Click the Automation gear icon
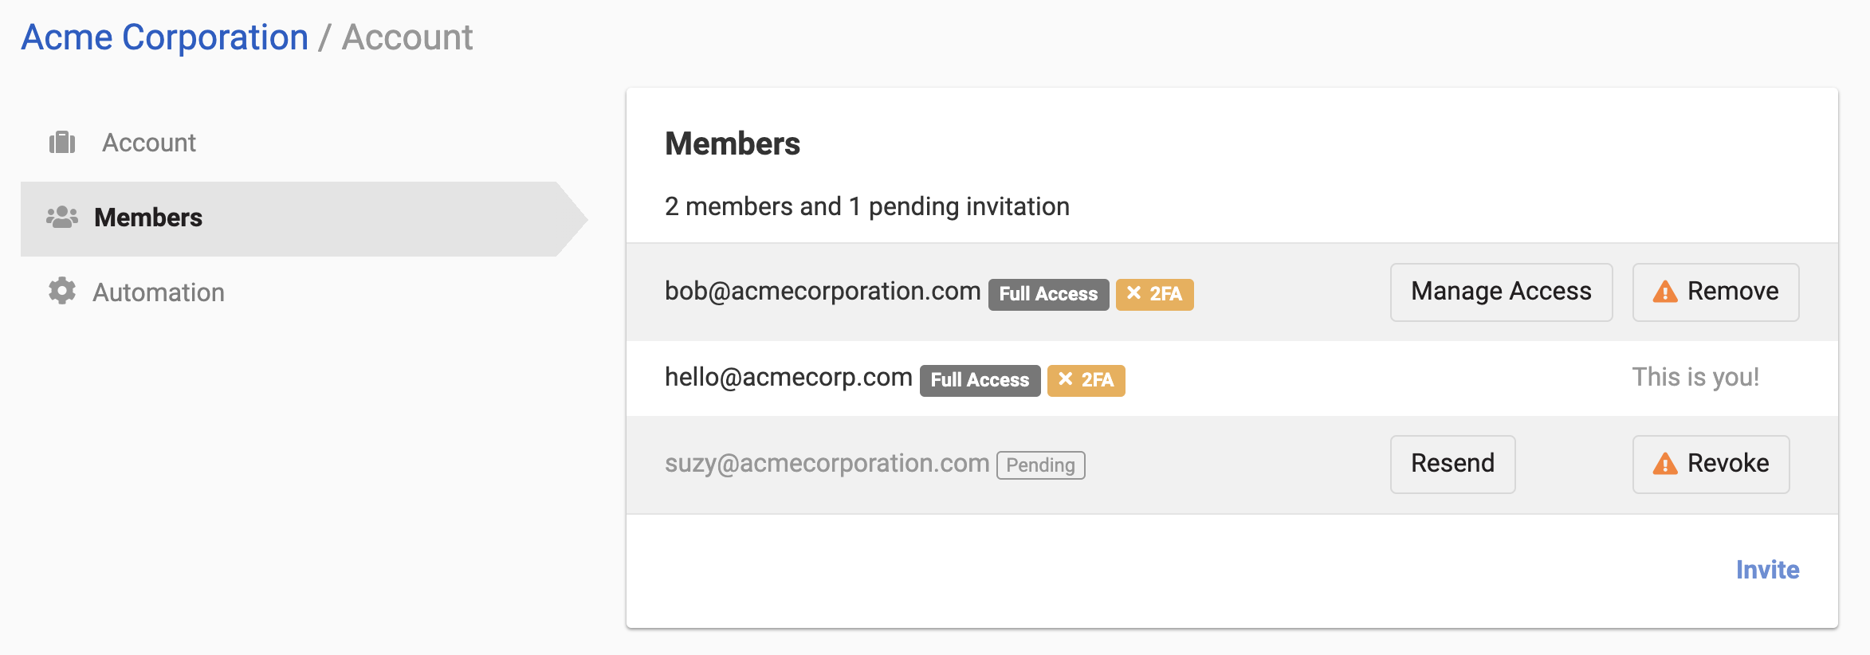 62,292
